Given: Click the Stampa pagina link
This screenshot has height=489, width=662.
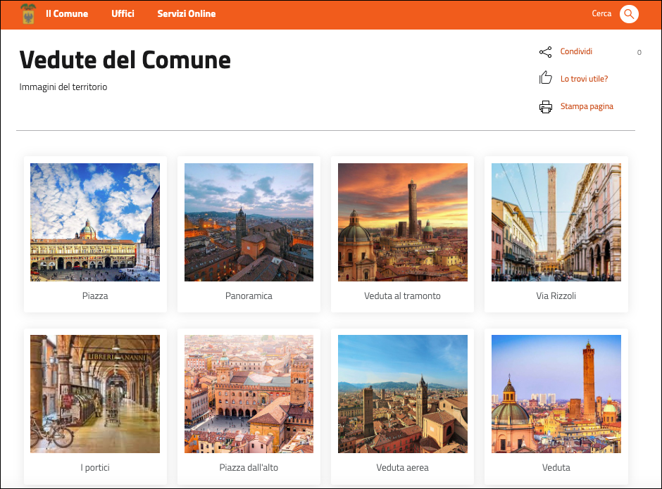Looking at the screenshot, I should tap(587, 106).
